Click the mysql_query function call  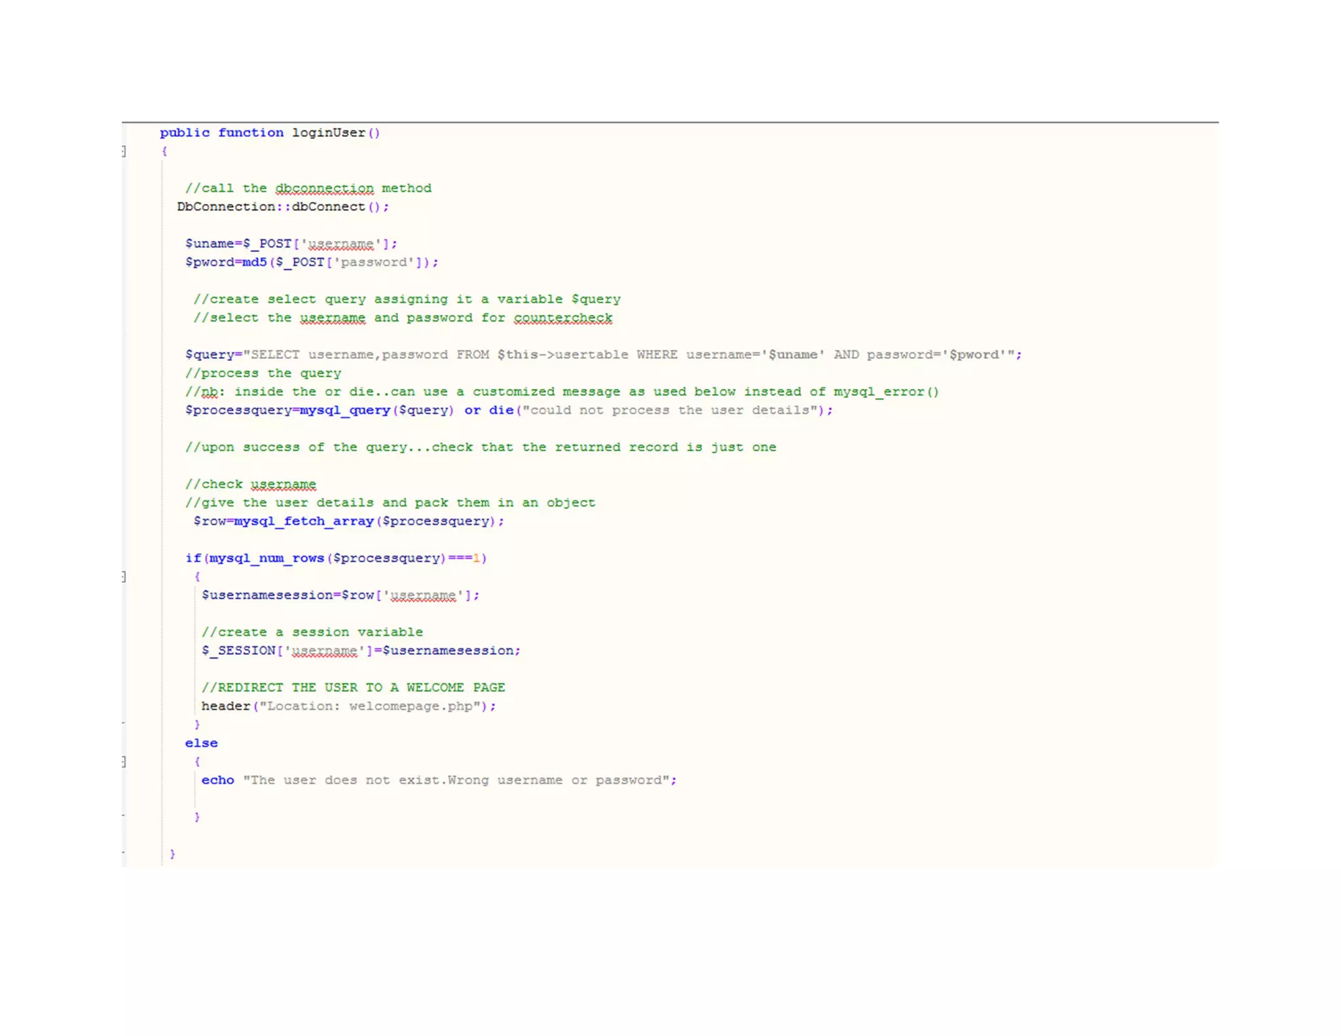(x=344, y=410)
